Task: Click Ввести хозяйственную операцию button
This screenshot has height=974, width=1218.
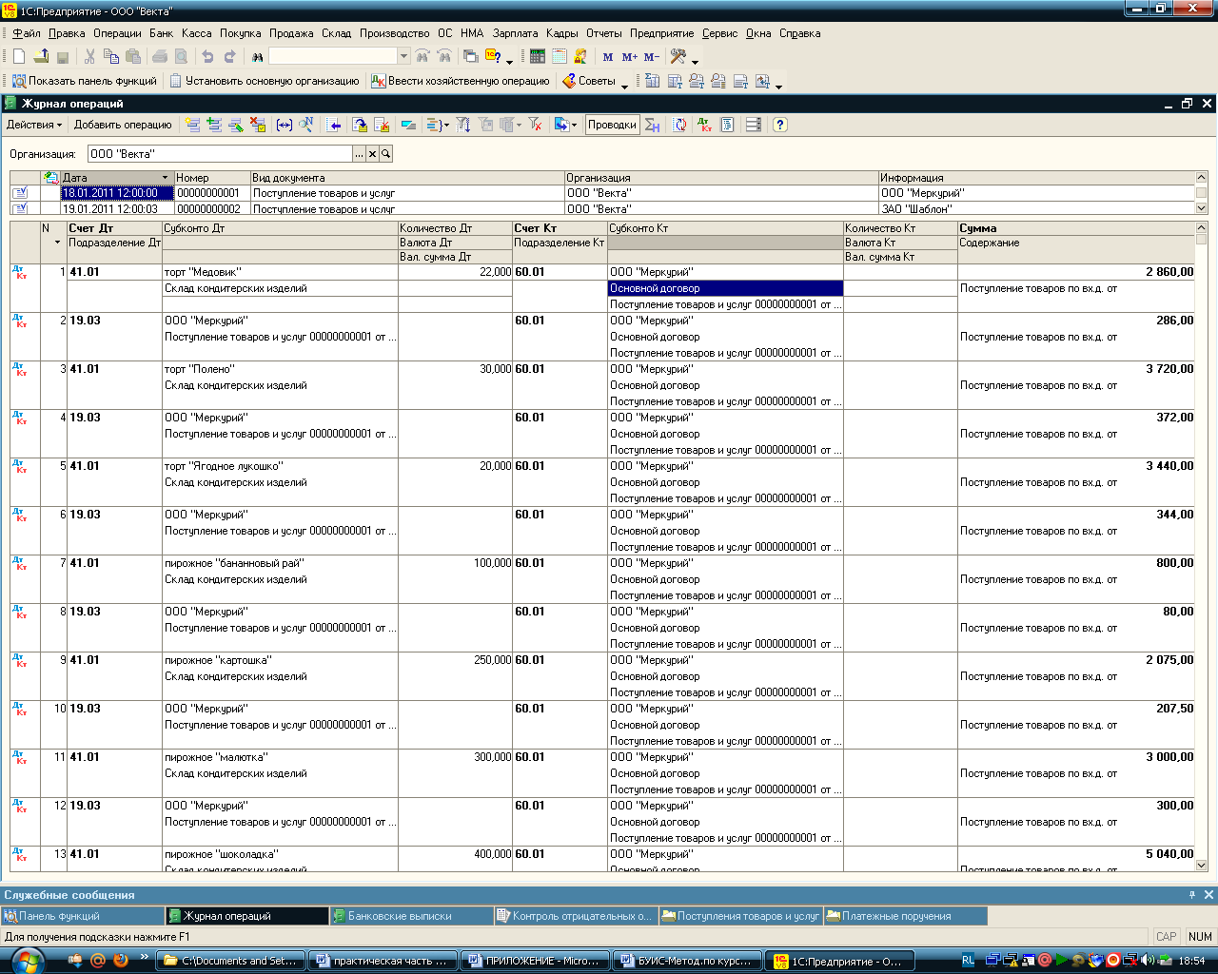Action: point(461,82)
